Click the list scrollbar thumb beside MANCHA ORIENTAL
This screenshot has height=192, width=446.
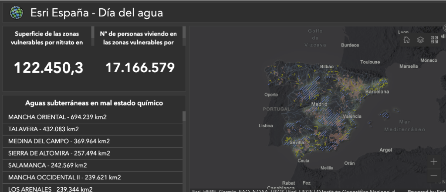pos(184,116)
